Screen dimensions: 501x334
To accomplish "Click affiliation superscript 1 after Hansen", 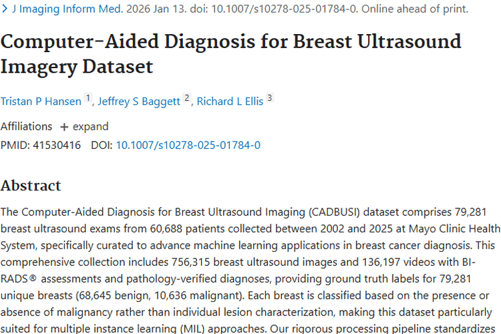I will pyautogui.click(x=88, y=99).
